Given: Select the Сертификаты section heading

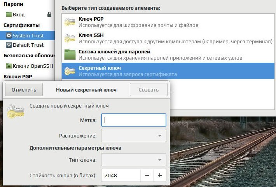Looking at the screenshot, I should (21, 25).
